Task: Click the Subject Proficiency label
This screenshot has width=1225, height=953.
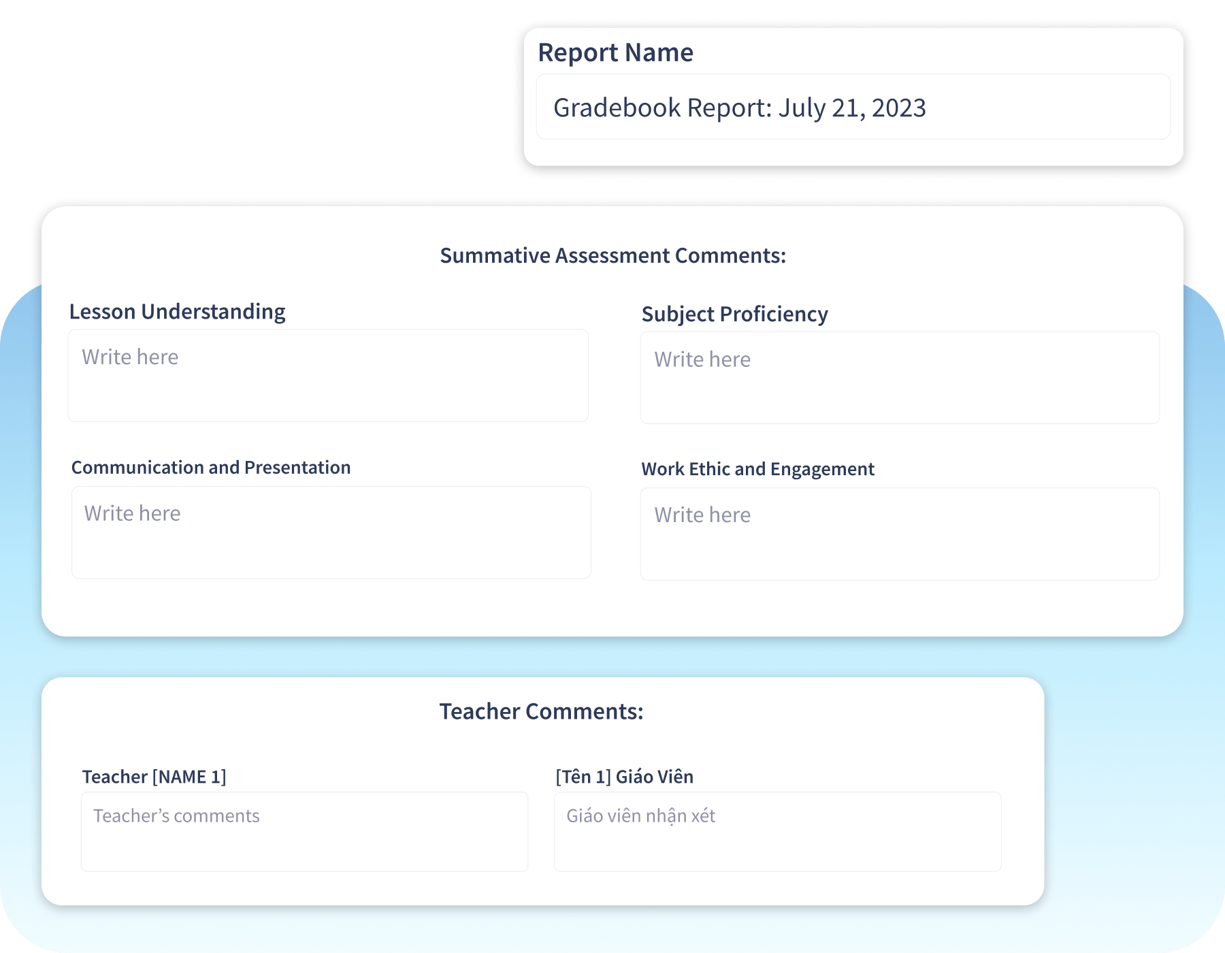Action: pos(734,314)
